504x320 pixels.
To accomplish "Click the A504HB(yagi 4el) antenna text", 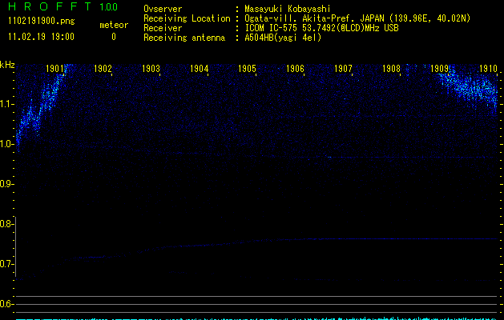I will point(283,38).
